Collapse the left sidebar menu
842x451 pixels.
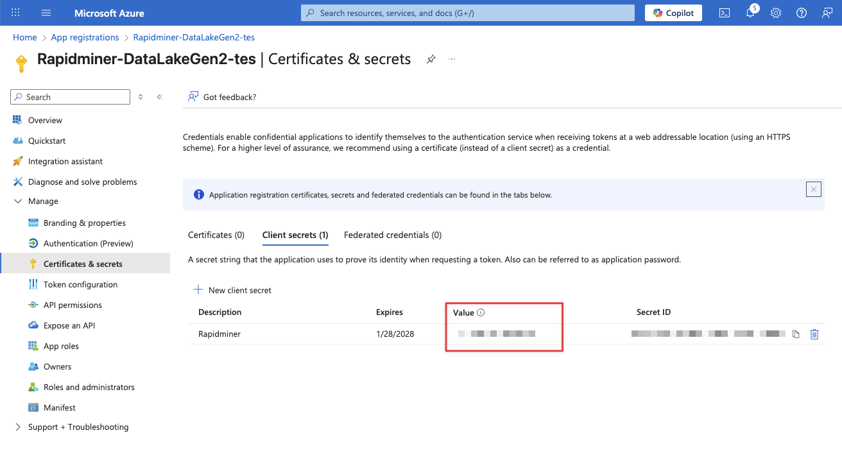tap(159, 97)
